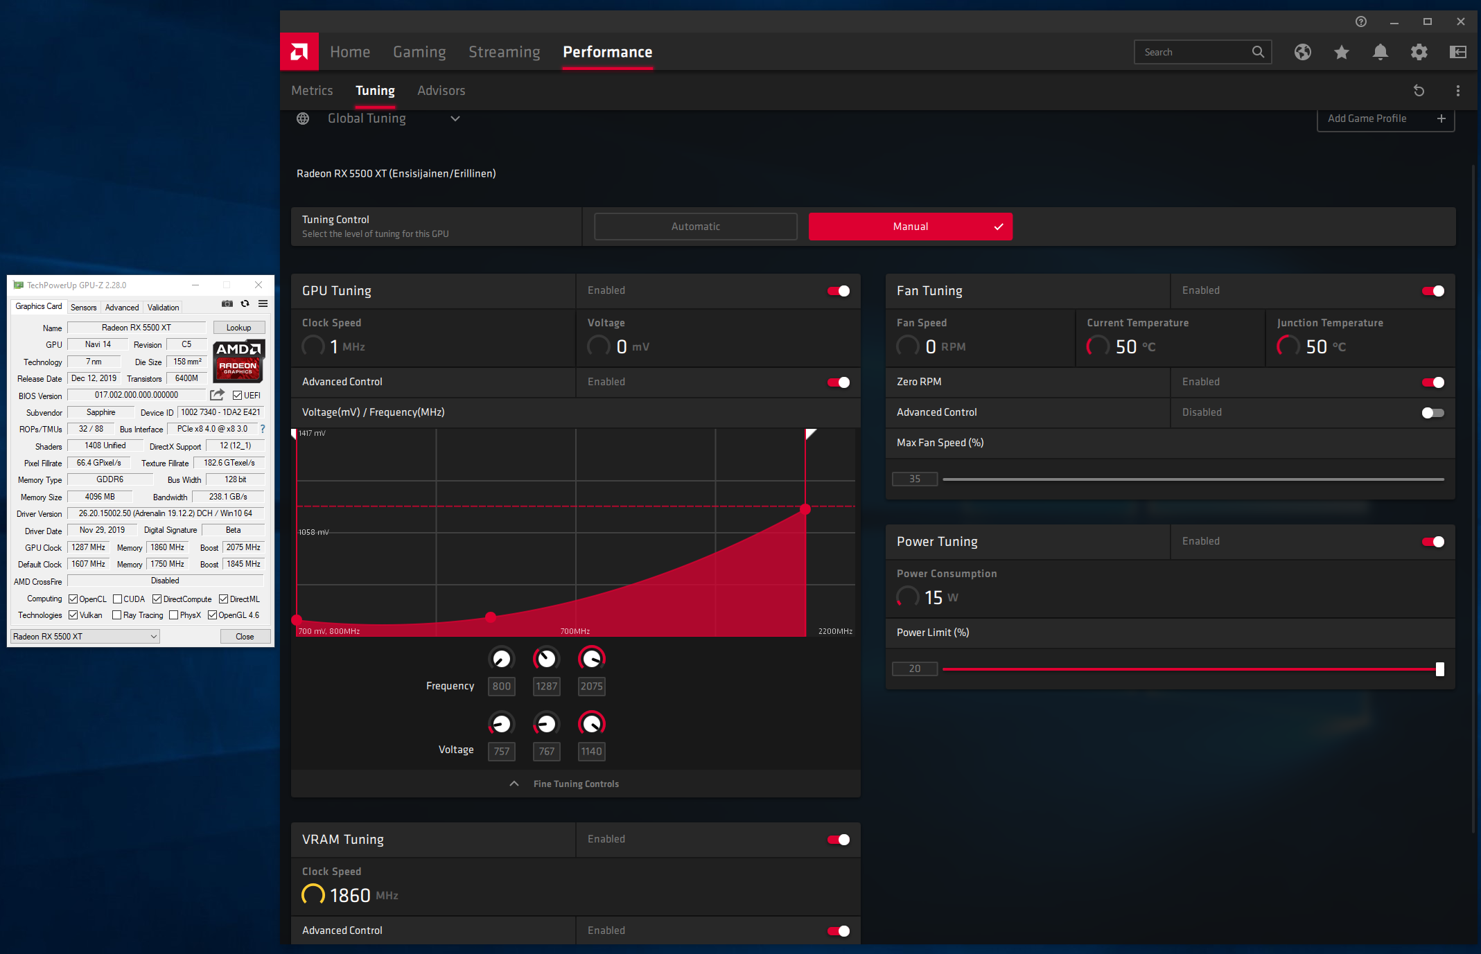Click Add Game Profile button
Screen dimensions: 1481x954
pyautogui.click(x=1386, y=118)
